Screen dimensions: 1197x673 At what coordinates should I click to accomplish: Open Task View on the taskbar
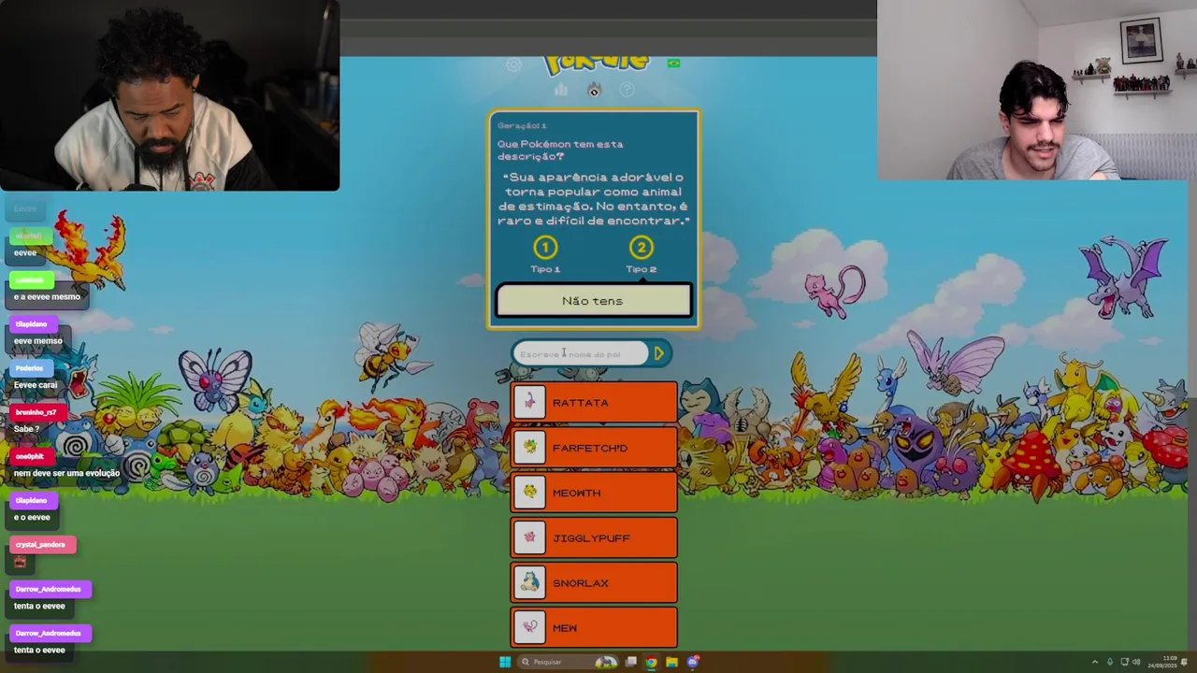tap(631, 662)
